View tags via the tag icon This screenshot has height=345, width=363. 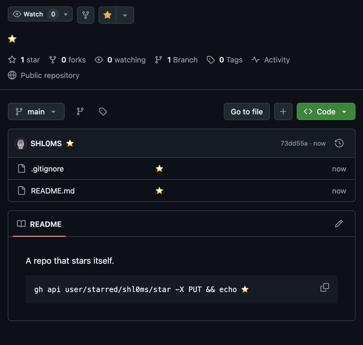103,111
